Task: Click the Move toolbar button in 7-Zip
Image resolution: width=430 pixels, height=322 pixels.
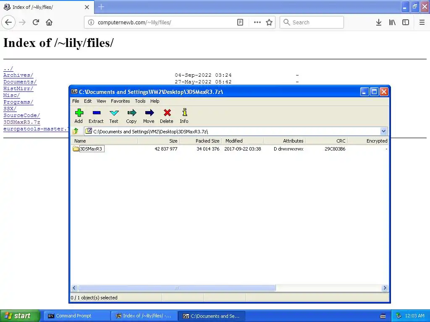Action: pos(149,116)
